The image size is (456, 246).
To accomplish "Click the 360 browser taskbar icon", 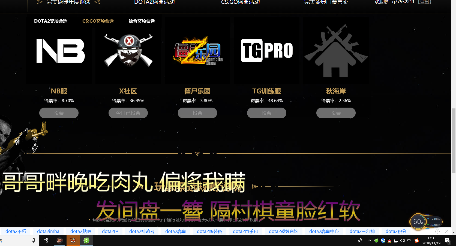I will pos(86,241).
